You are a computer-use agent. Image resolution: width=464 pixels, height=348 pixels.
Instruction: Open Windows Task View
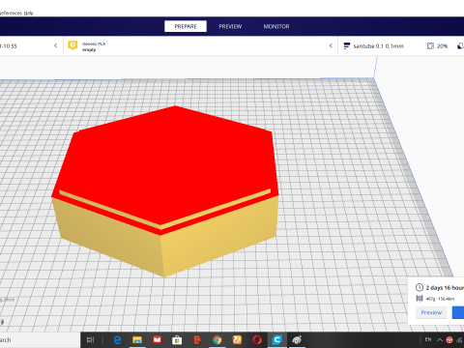click(x=91, y=339)
